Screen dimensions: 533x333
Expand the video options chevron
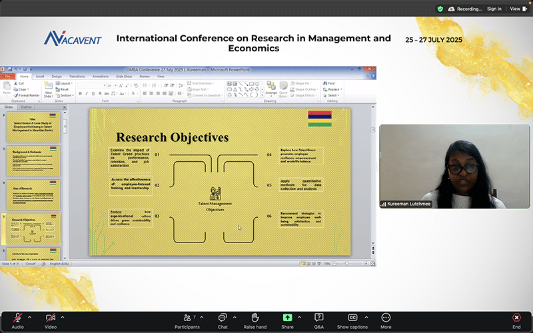[x=63, y=317]
